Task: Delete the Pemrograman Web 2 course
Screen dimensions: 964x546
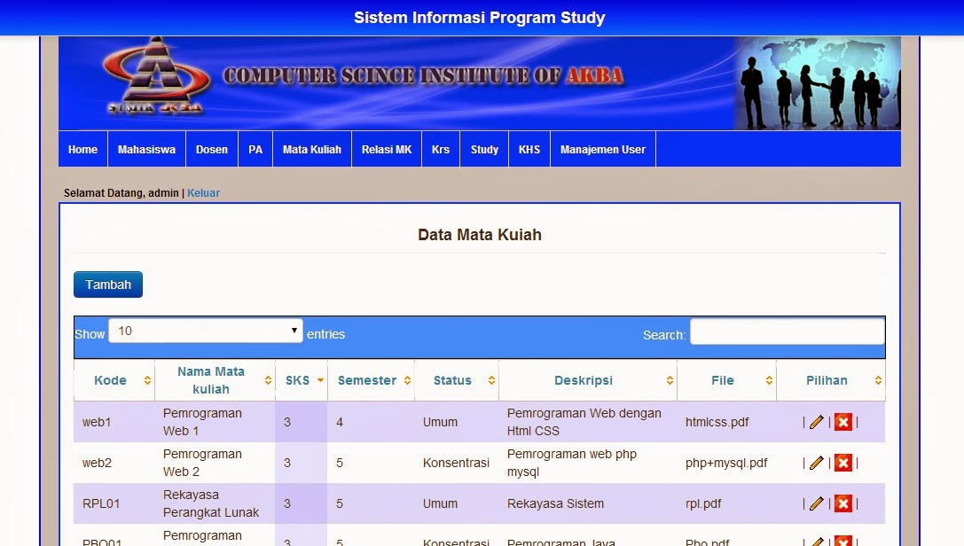Action: pos(843,462)
